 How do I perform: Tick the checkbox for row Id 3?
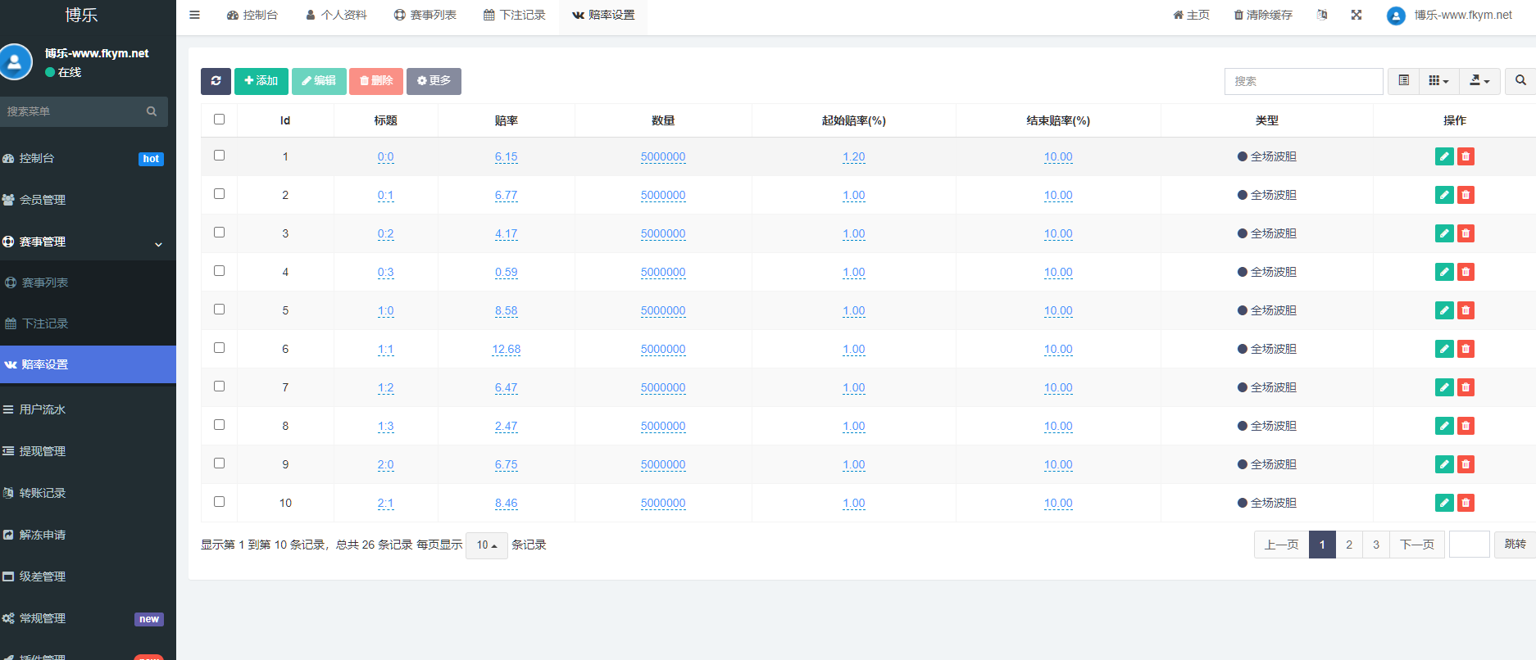coord(219,233)
